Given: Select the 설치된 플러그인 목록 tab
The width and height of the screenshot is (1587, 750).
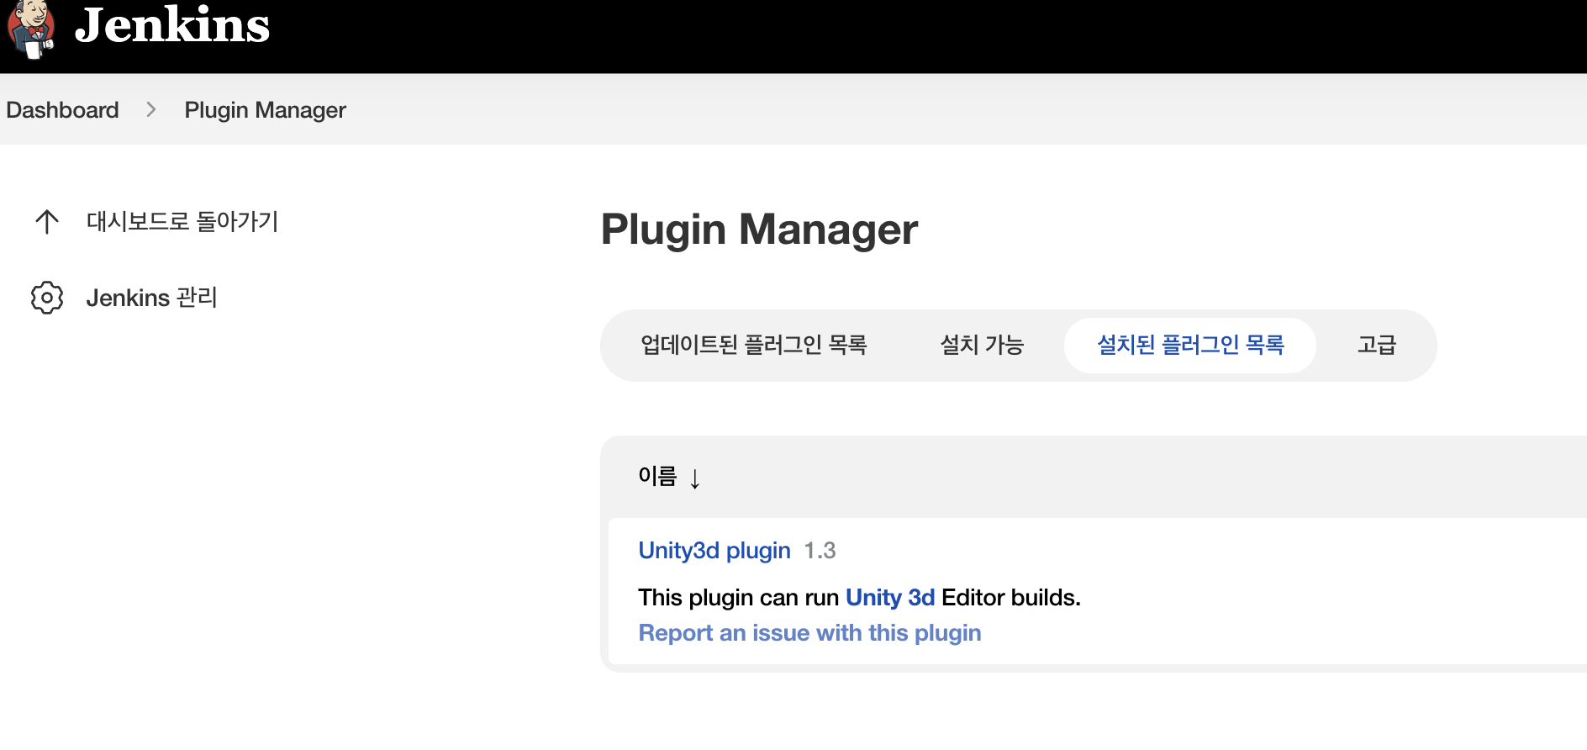Looking at the screenshot, I should pos(1190,345).
